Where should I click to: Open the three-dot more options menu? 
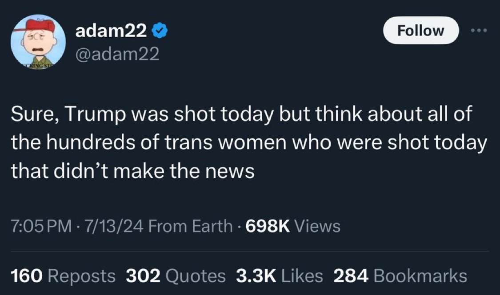[x=479, y=31]
